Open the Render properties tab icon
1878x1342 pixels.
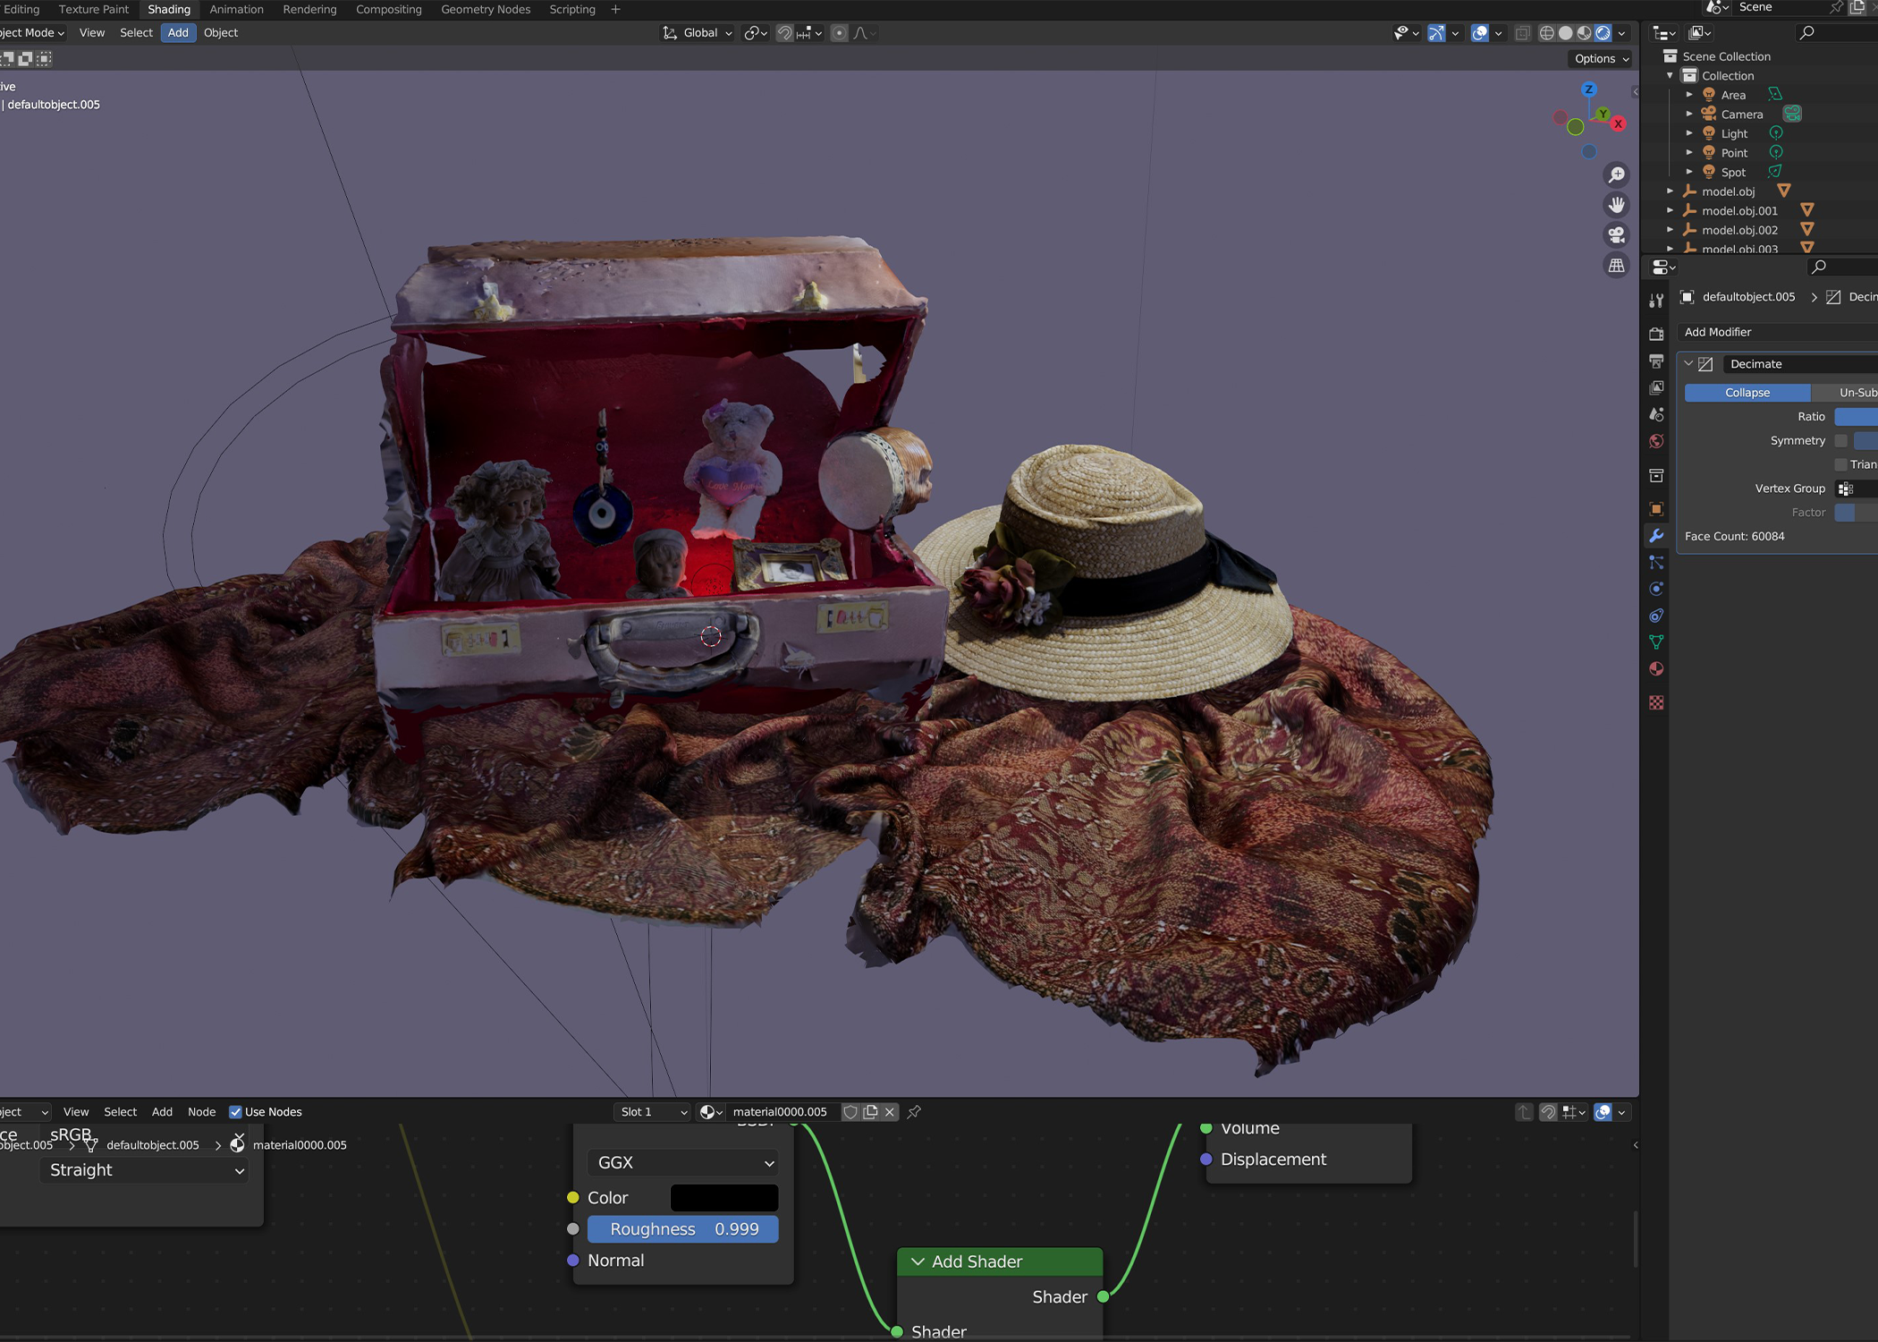[1656, 334]
